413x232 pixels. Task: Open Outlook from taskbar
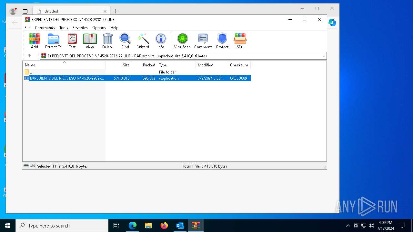point(180,226)
